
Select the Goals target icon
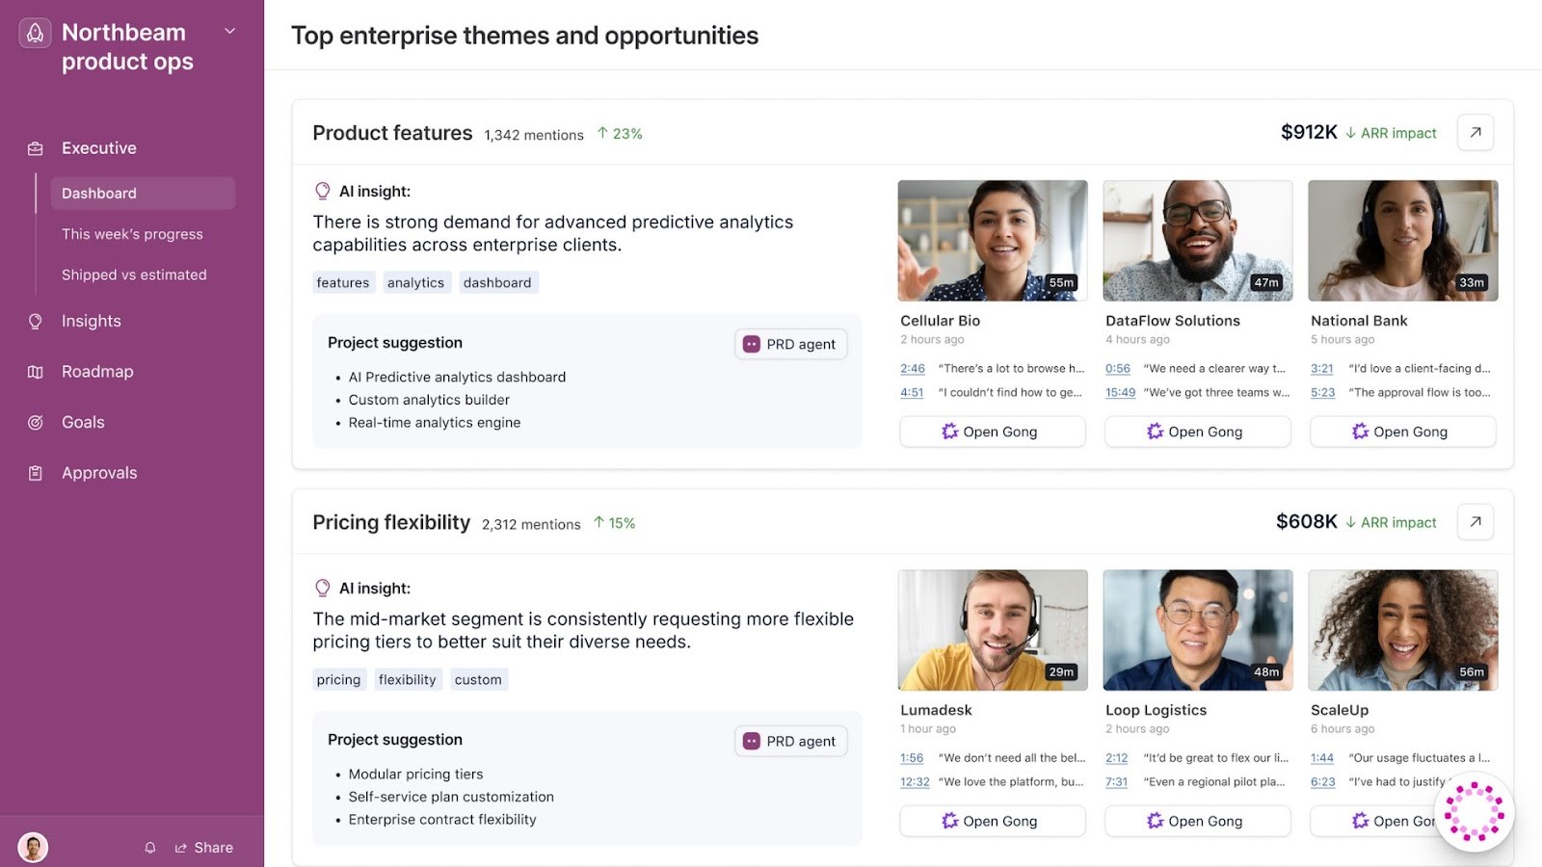(x=35, y=422)
